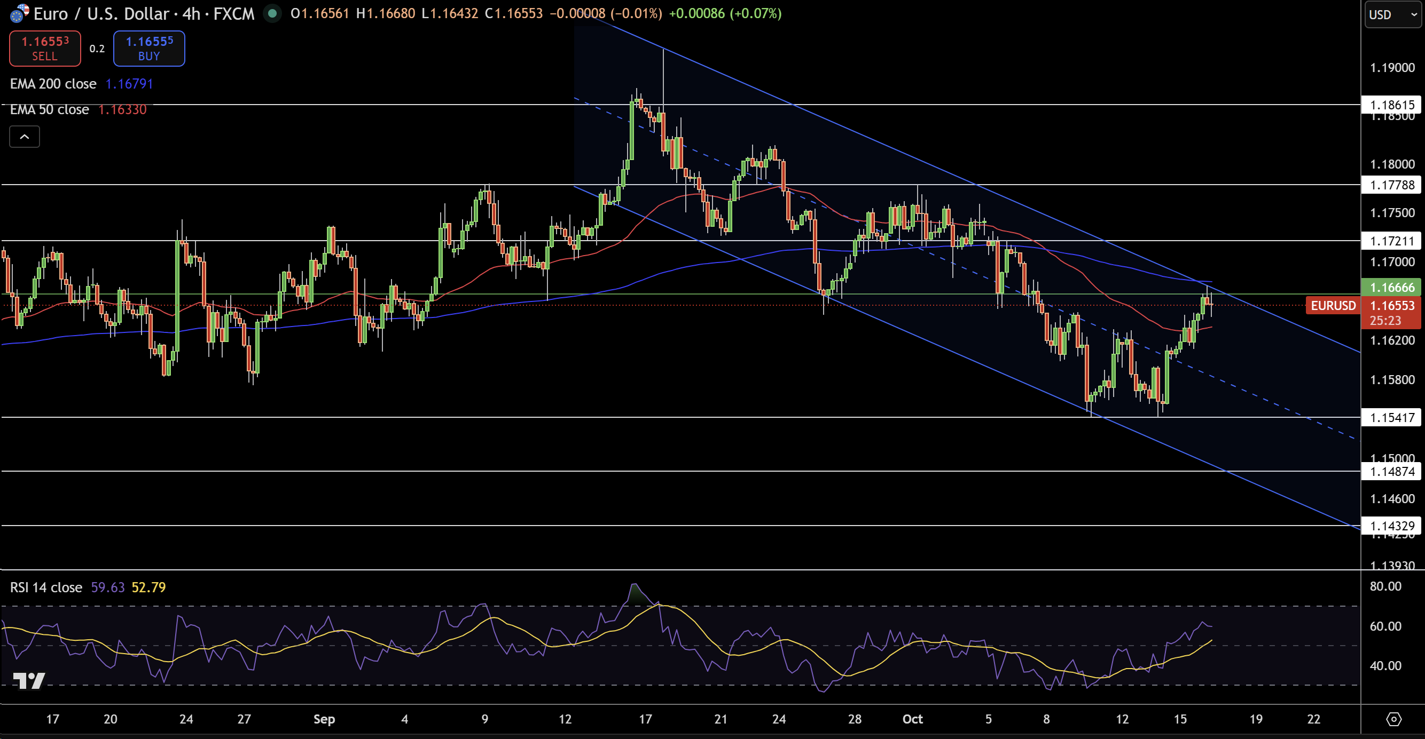Click the EUR/USD flag symbol icon

tap(19, 13)
